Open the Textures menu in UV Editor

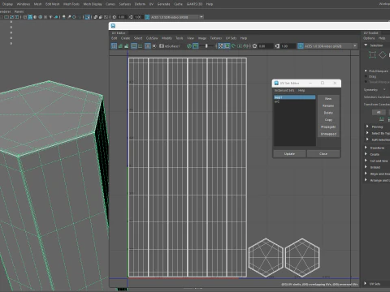pos(216,38)
